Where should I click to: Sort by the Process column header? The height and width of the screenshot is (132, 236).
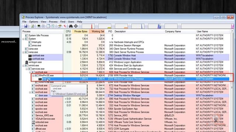[42, 32]
